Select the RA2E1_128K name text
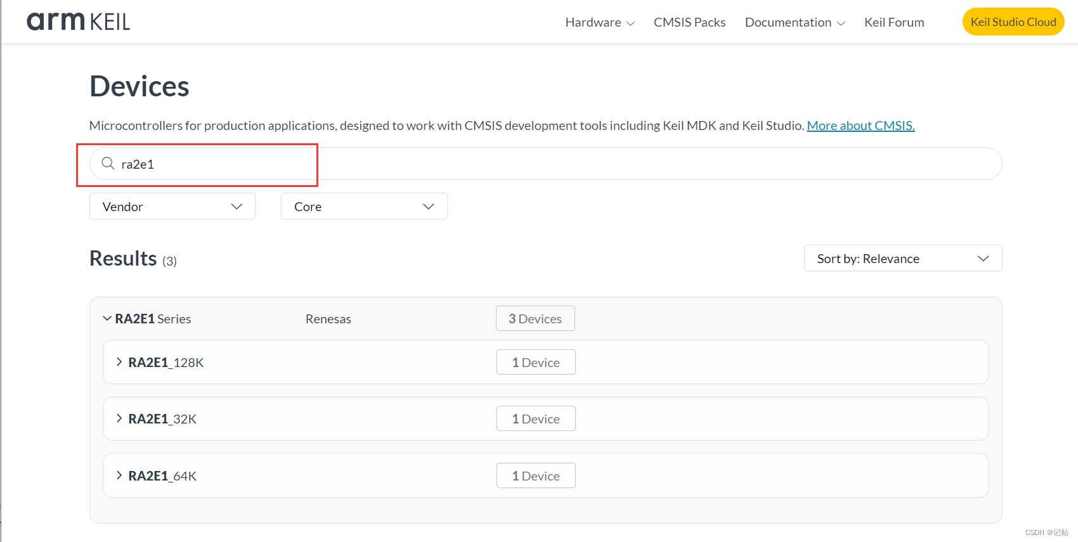Image resolution: width=1078 pixels, height=542 pixels. [166, 363]
